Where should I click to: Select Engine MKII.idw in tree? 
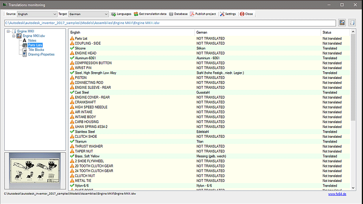34,36
